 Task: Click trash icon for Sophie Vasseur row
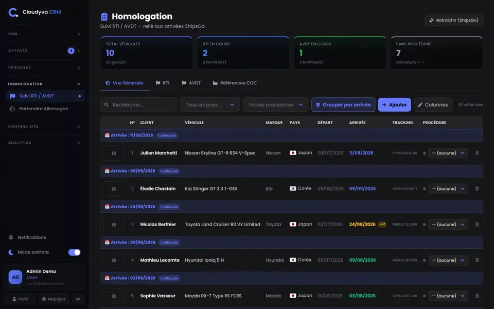(477, 296)
